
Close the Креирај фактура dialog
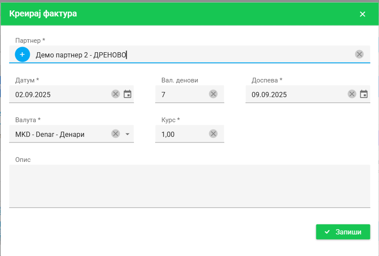click(x=363, y=13)
